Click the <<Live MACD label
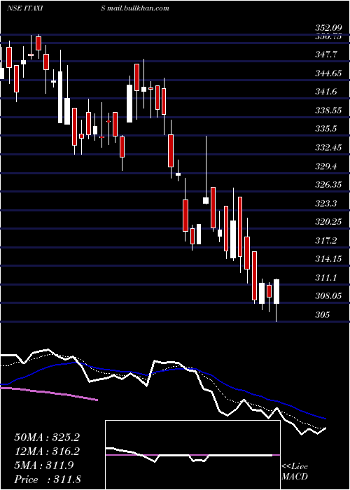350x490 pixels. point(295,472)
